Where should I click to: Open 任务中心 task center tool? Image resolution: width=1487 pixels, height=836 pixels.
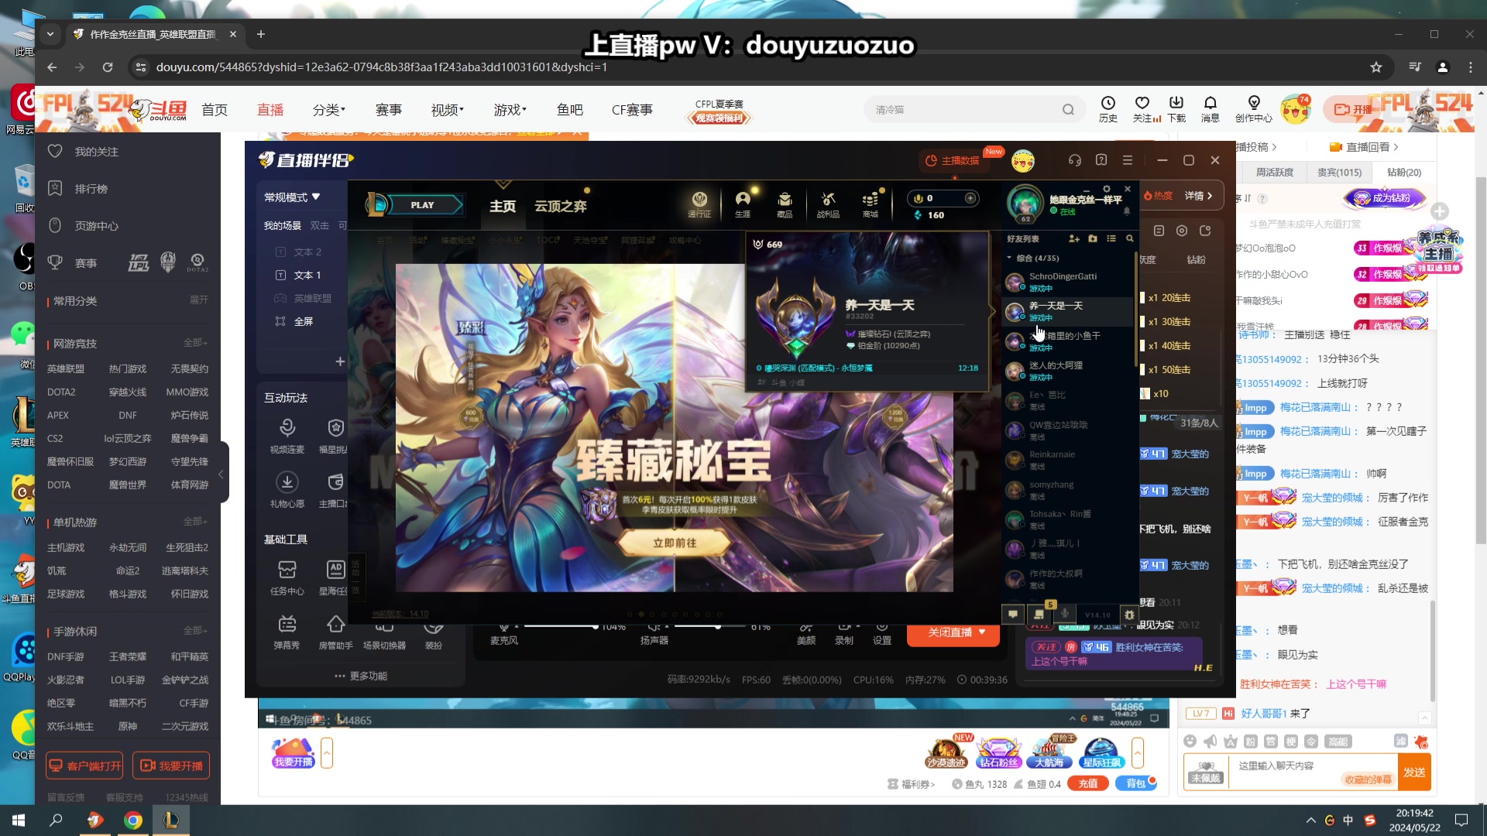[x=287, y=577]
